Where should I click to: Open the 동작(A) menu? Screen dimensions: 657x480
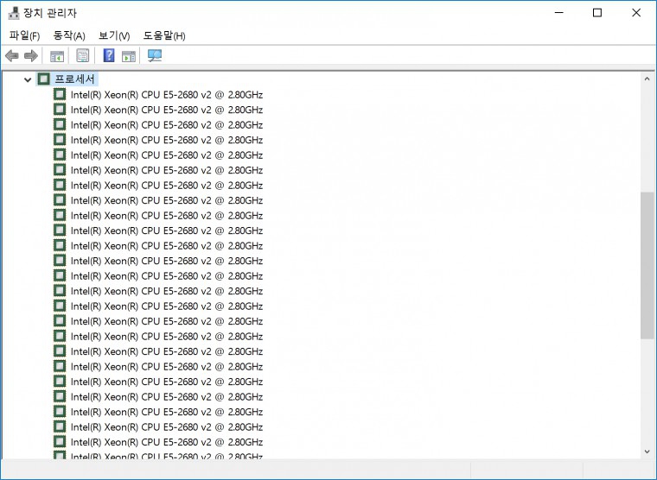point(69,35)
